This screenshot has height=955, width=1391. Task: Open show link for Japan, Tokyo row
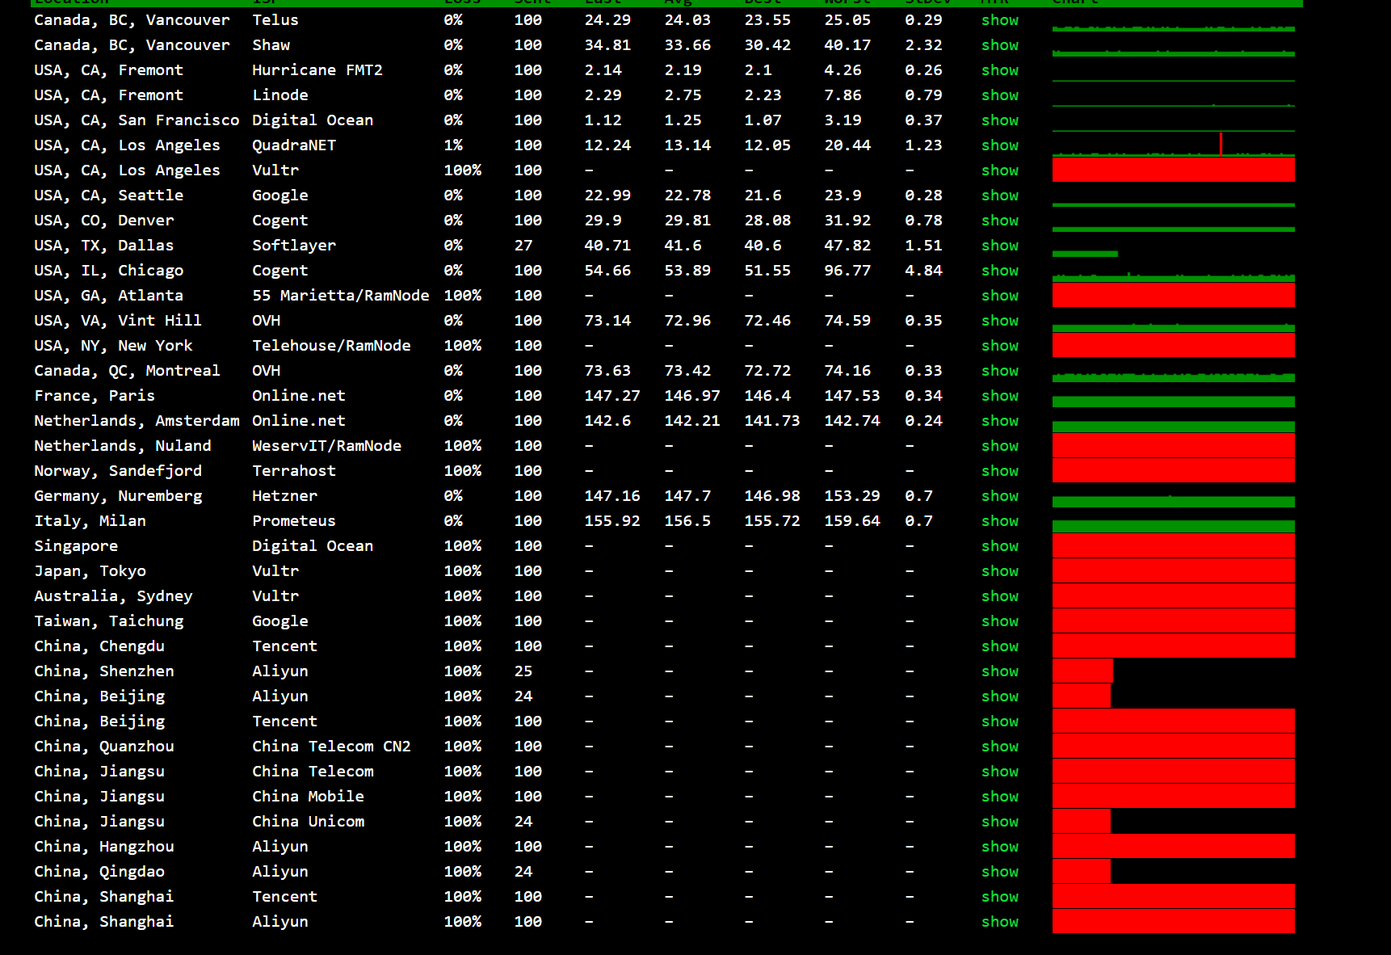click(x=999, y=571)
